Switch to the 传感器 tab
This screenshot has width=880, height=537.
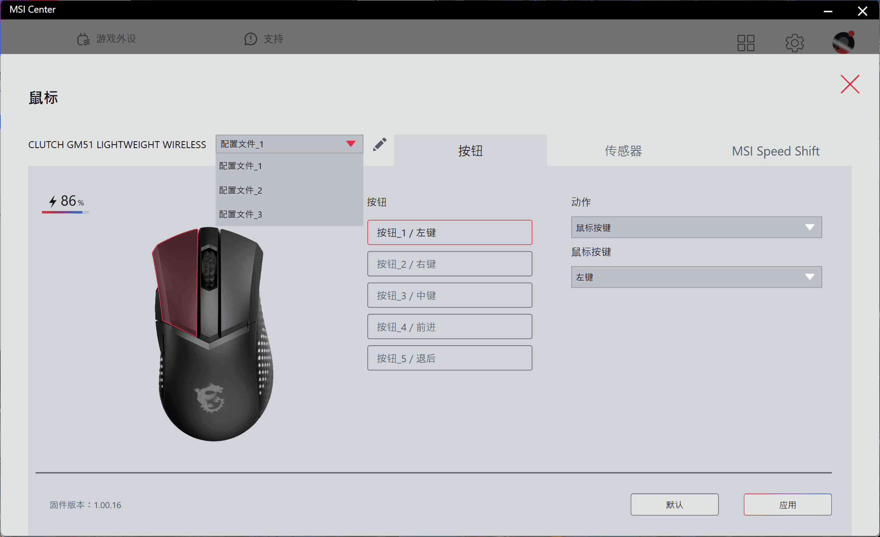[623, 150]
